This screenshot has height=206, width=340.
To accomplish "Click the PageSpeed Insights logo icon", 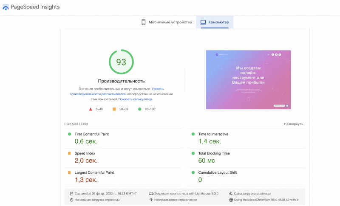I will 6,8.
